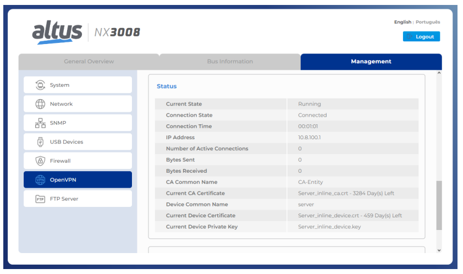The height and width of the screenshot is (274, 463).
Task: Click the Current CA Certificate value
Action: coord(346,194)
